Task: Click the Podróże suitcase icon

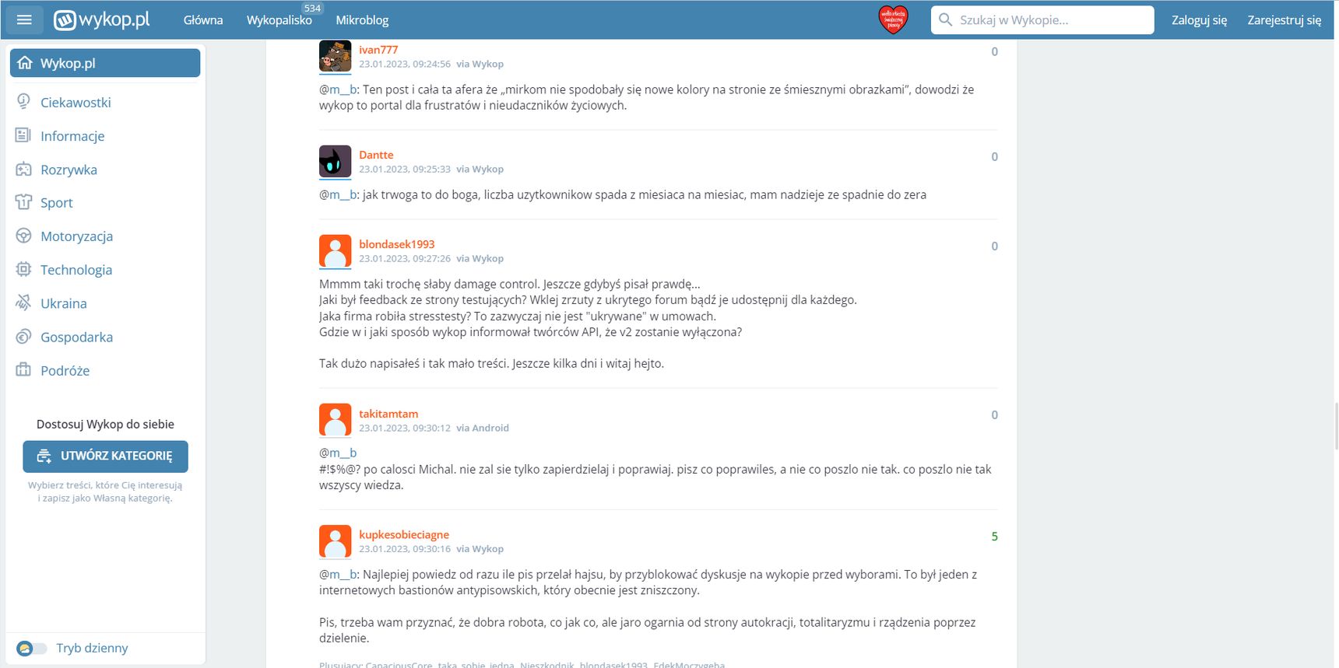Action: [23, 370]
